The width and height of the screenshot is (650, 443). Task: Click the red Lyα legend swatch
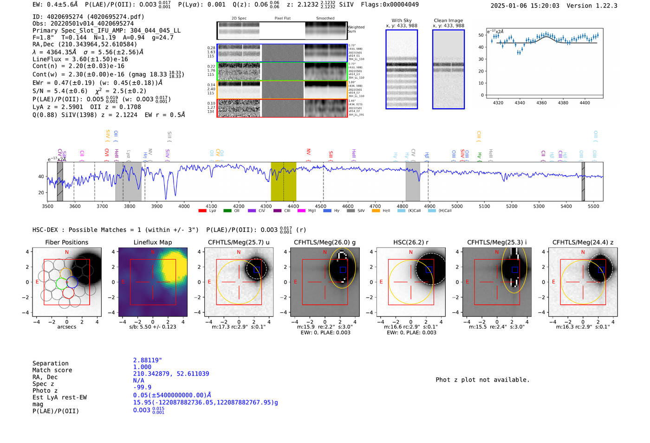(202, 211)
